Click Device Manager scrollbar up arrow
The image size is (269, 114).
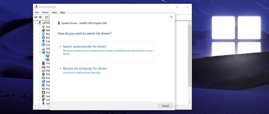pos(190,23)
